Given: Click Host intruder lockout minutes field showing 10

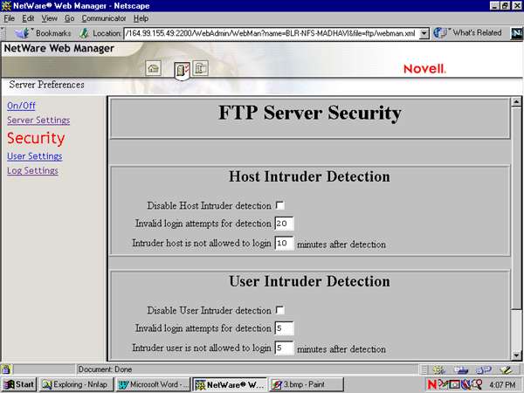Looking at the screenshot, I should coord(284,244).
